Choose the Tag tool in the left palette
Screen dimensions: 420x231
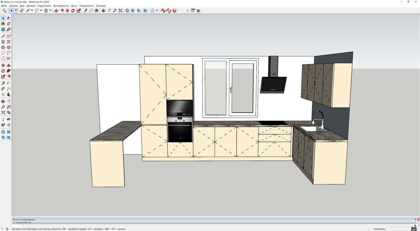(9, 29)
